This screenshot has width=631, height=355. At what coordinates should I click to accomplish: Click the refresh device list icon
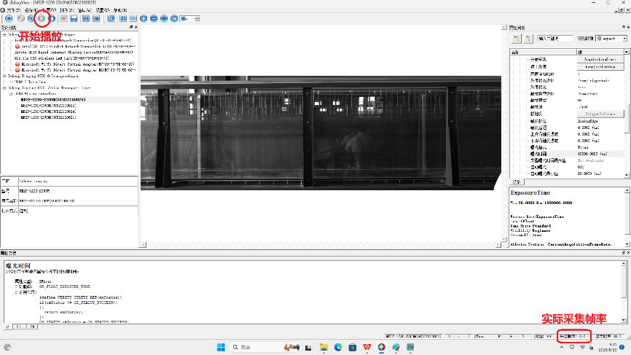[9, 17]
